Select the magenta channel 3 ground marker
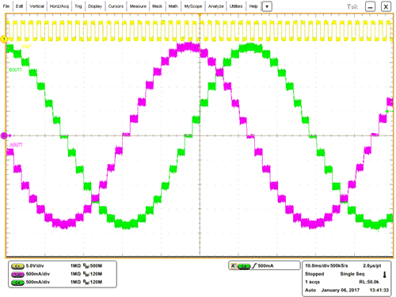Image resolution: width=396 pixels, height=297 pixels. tap(4, 135)
